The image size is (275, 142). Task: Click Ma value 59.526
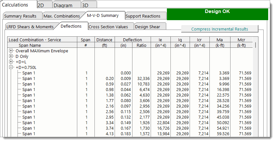click(x=223, y=134)
